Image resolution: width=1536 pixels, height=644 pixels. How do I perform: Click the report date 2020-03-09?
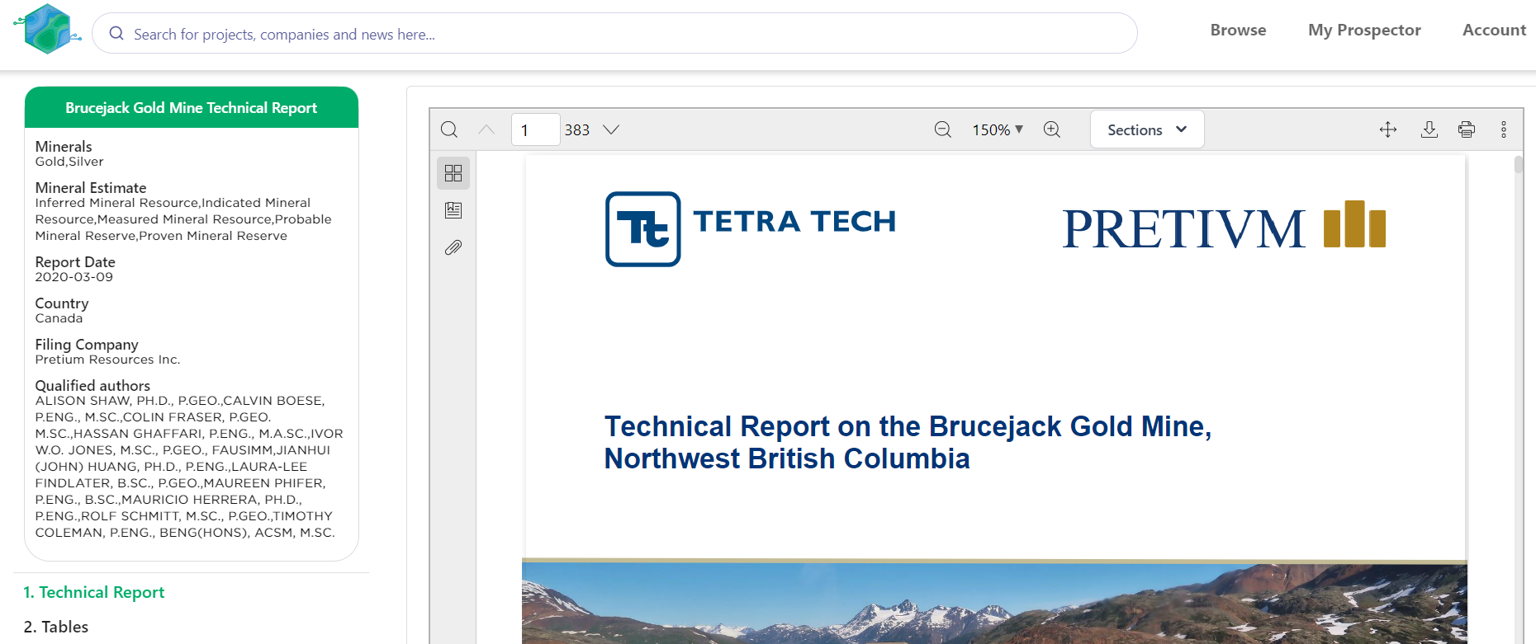point(73,277)
